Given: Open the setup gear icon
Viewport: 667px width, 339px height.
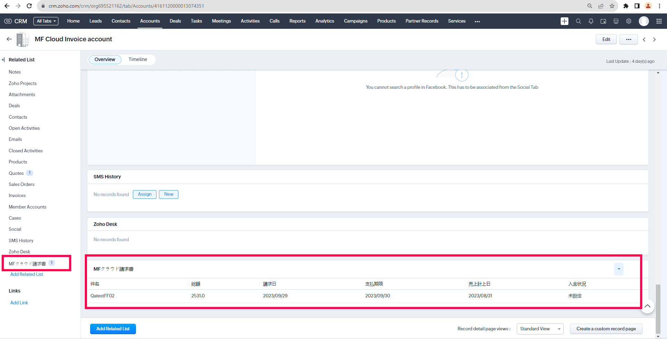Looking at the screenshot, I should click(x=629, y=21).
